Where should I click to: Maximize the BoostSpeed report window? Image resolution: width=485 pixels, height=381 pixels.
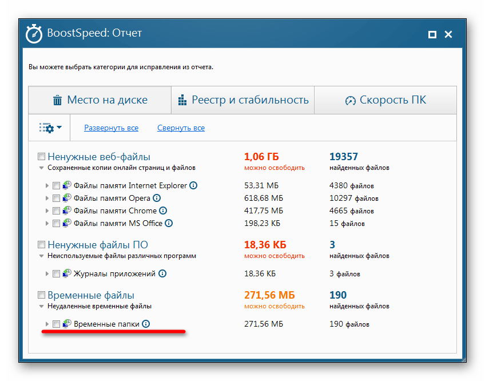(x=432, y=34)
